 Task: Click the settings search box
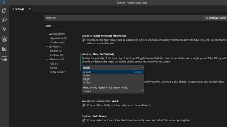(x=124, y=18)
